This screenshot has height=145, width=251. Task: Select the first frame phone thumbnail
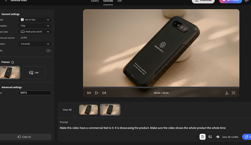[10, 72]
